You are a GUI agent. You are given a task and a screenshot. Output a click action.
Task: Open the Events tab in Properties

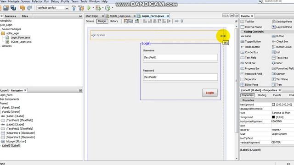pos(277,95)
